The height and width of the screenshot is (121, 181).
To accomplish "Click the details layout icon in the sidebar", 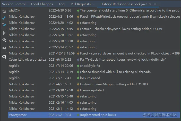I will pyautogui.click(x=4, y=48).
